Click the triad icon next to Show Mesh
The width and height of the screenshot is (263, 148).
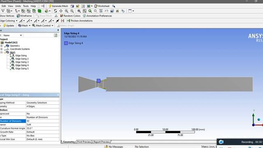pos(56,16)
